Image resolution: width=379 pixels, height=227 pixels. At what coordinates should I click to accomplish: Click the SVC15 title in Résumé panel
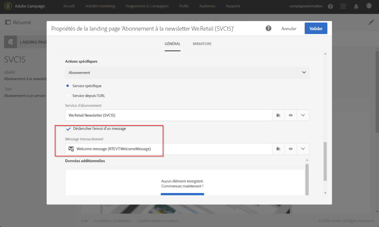(x=15, y=60)
